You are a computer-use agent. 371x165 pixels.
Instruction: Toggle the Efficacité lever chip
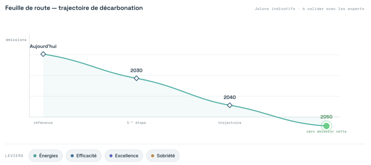coord(84,156)
